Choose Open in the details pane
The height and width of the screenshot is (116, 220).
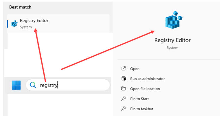click(x=135, y=69)
